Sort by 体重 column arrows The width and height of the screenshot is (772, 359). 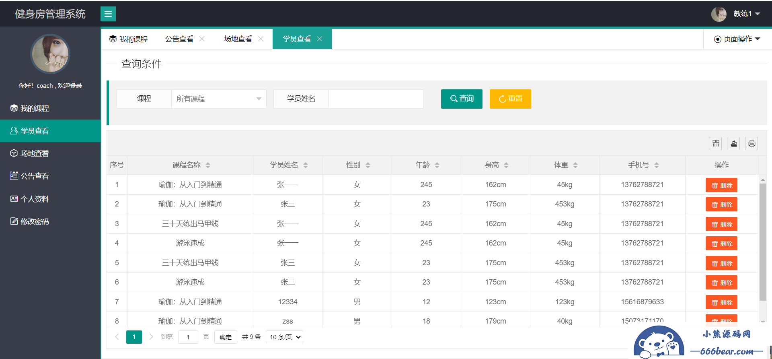575,165
